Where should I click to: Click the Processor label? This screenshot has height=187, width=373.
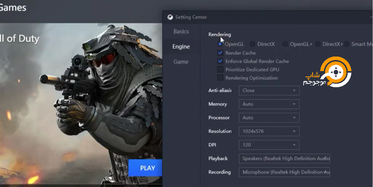219,118
